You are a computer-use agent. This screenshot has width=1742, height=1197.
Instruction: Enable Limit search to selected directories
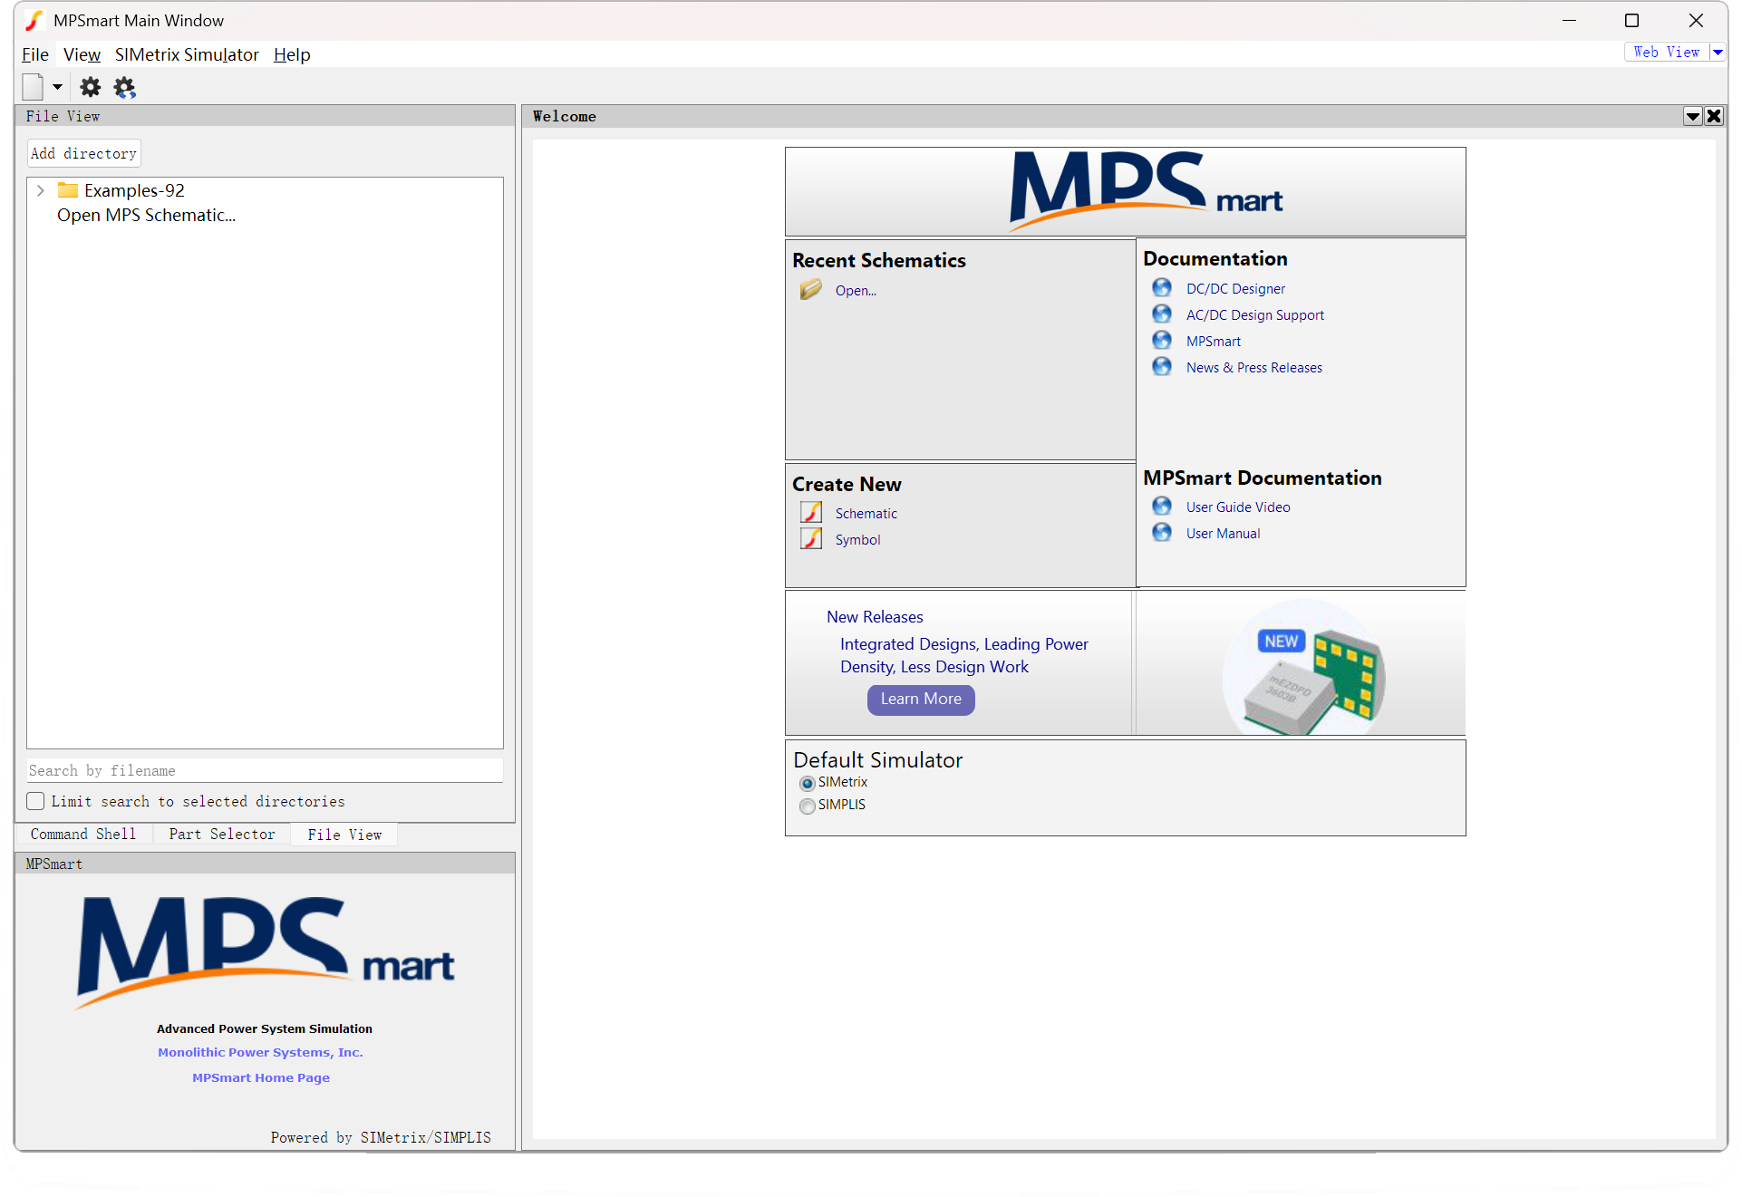(x=36, y=801)
